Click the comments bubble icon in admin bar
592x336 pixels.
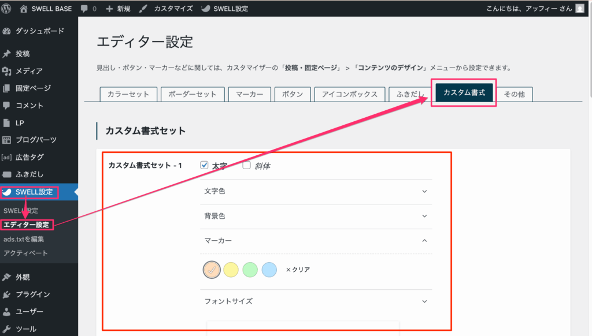(x=85, y=9)
